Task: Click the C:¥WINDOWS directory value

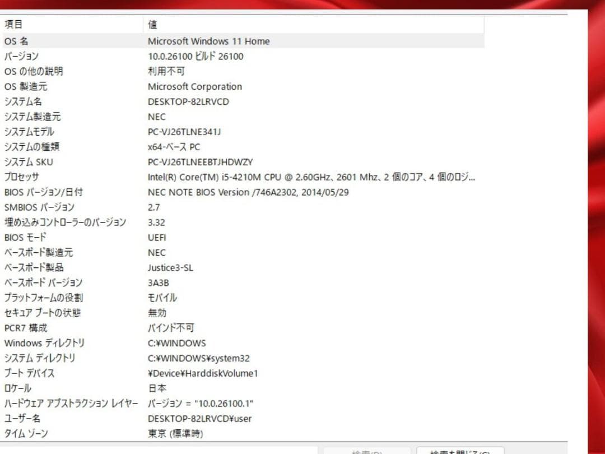Action: (176, 343)
